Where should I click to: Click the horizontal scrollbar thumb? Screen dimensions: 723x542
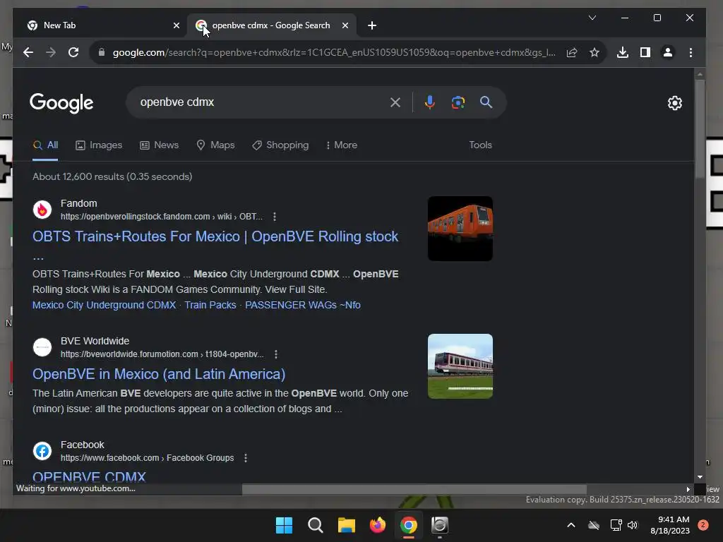click(x=414, y=490)
